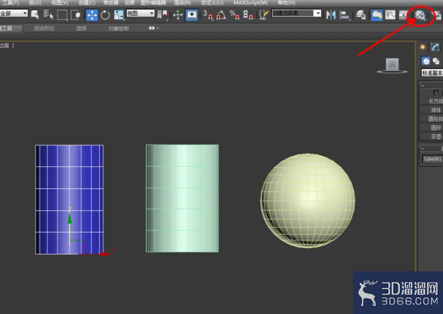
Task: Select the Geometry category icon
Action: point(426,61)
